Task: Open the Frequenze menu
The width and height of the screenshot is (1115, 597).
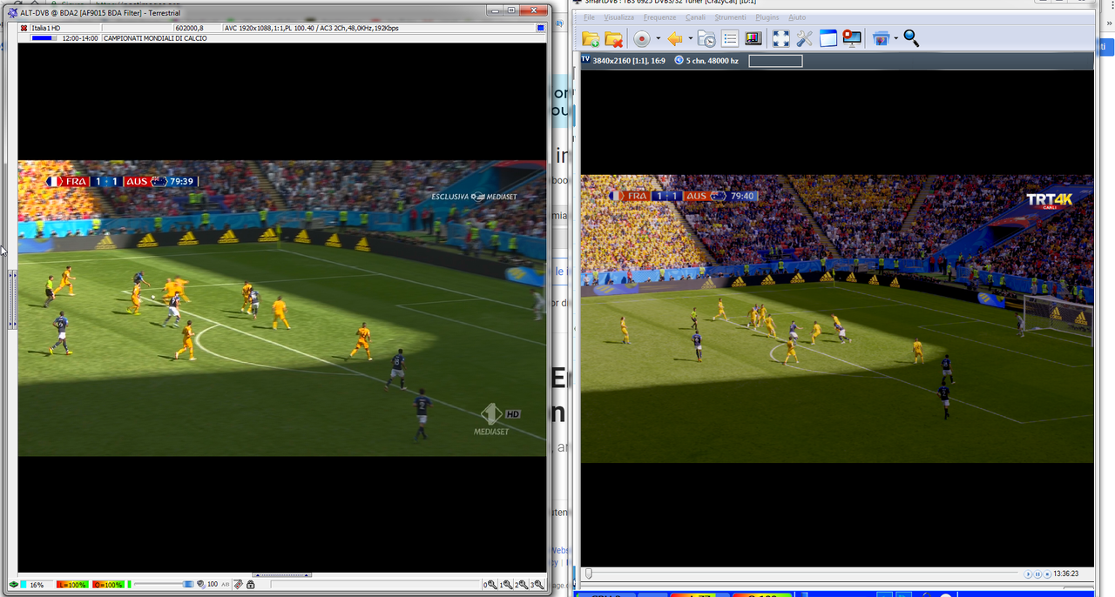Action: (659, 17)
